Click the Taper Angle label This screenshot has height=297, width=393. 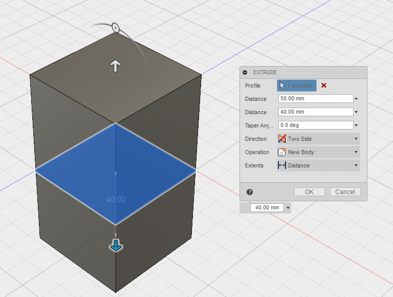pos(259,125)
